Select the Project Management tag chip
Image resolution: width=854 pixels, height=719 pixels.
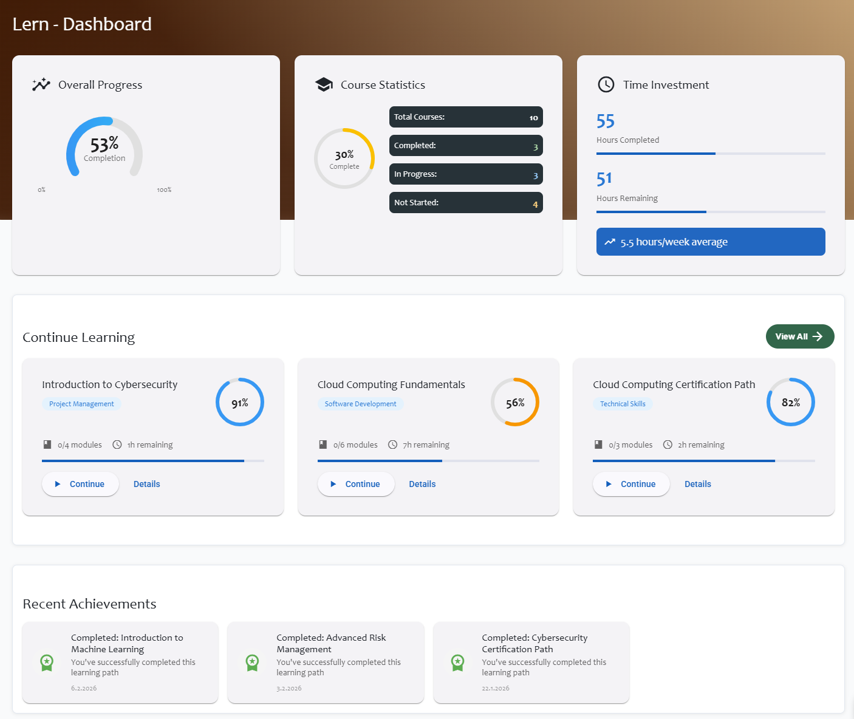[81, 404]
